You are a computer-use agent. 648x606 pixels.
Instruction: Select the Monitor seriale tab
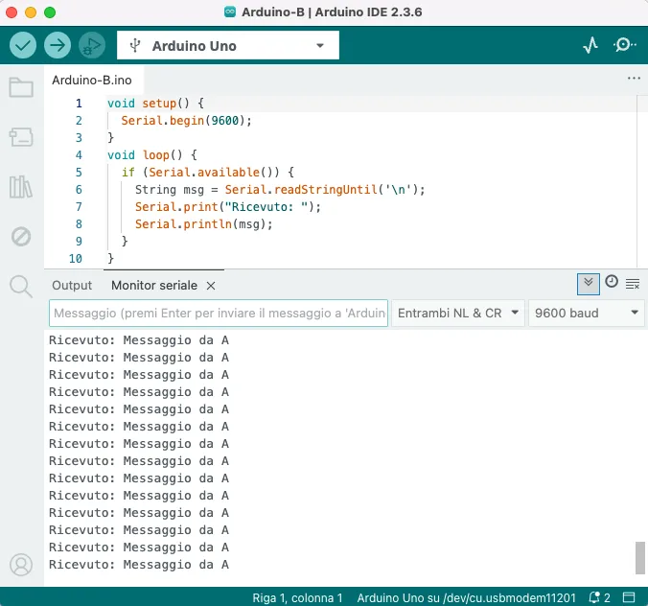point(154,285)
